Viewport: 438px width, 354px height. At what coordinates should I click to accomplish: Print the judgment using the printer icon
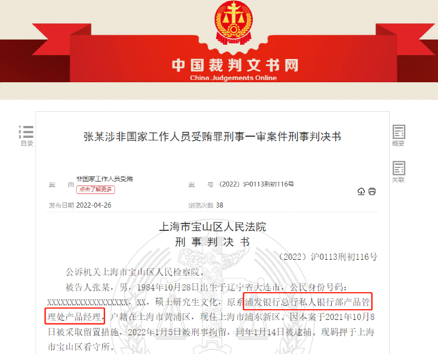click(x=372, y=191)
